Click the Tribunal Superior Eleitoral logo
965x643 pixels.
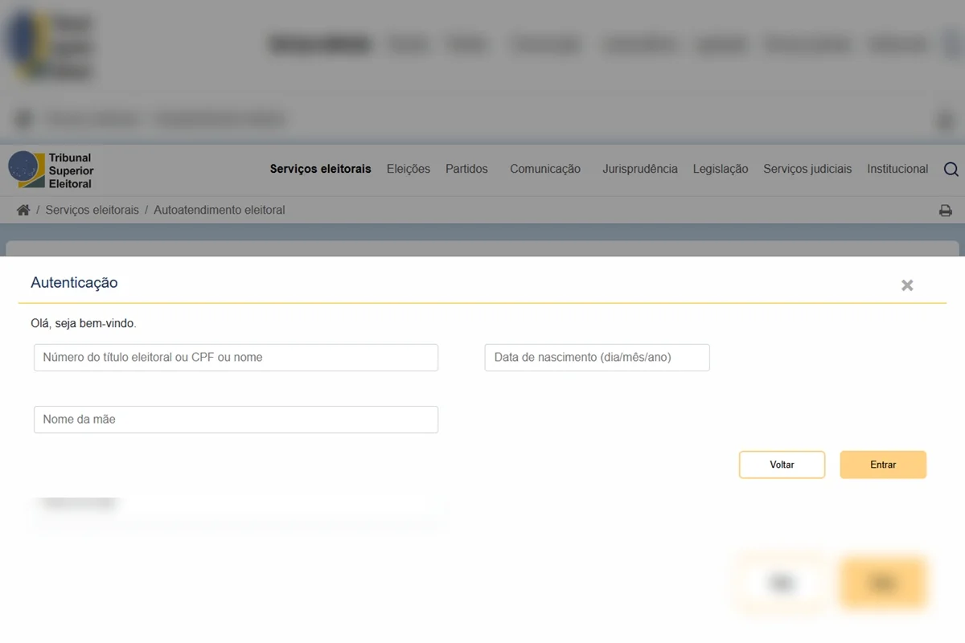pos(51,170)
